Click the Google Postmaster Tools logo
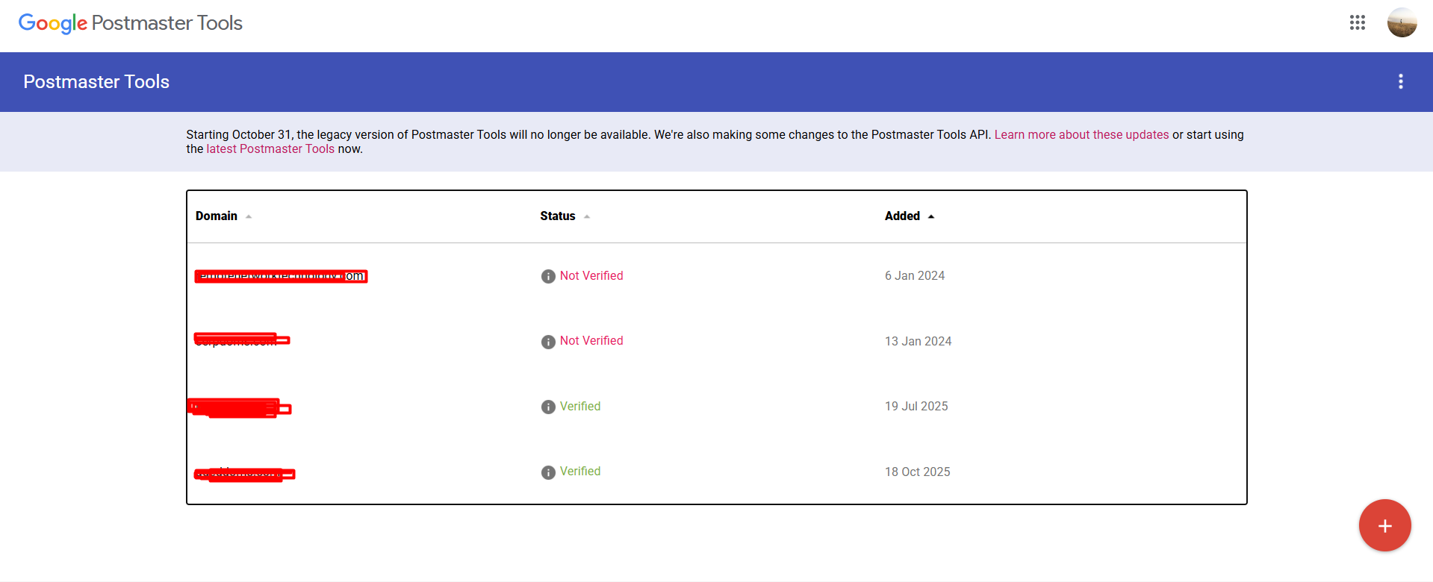The width and height of the screenshot is (1433, 582). coord(131,23)
